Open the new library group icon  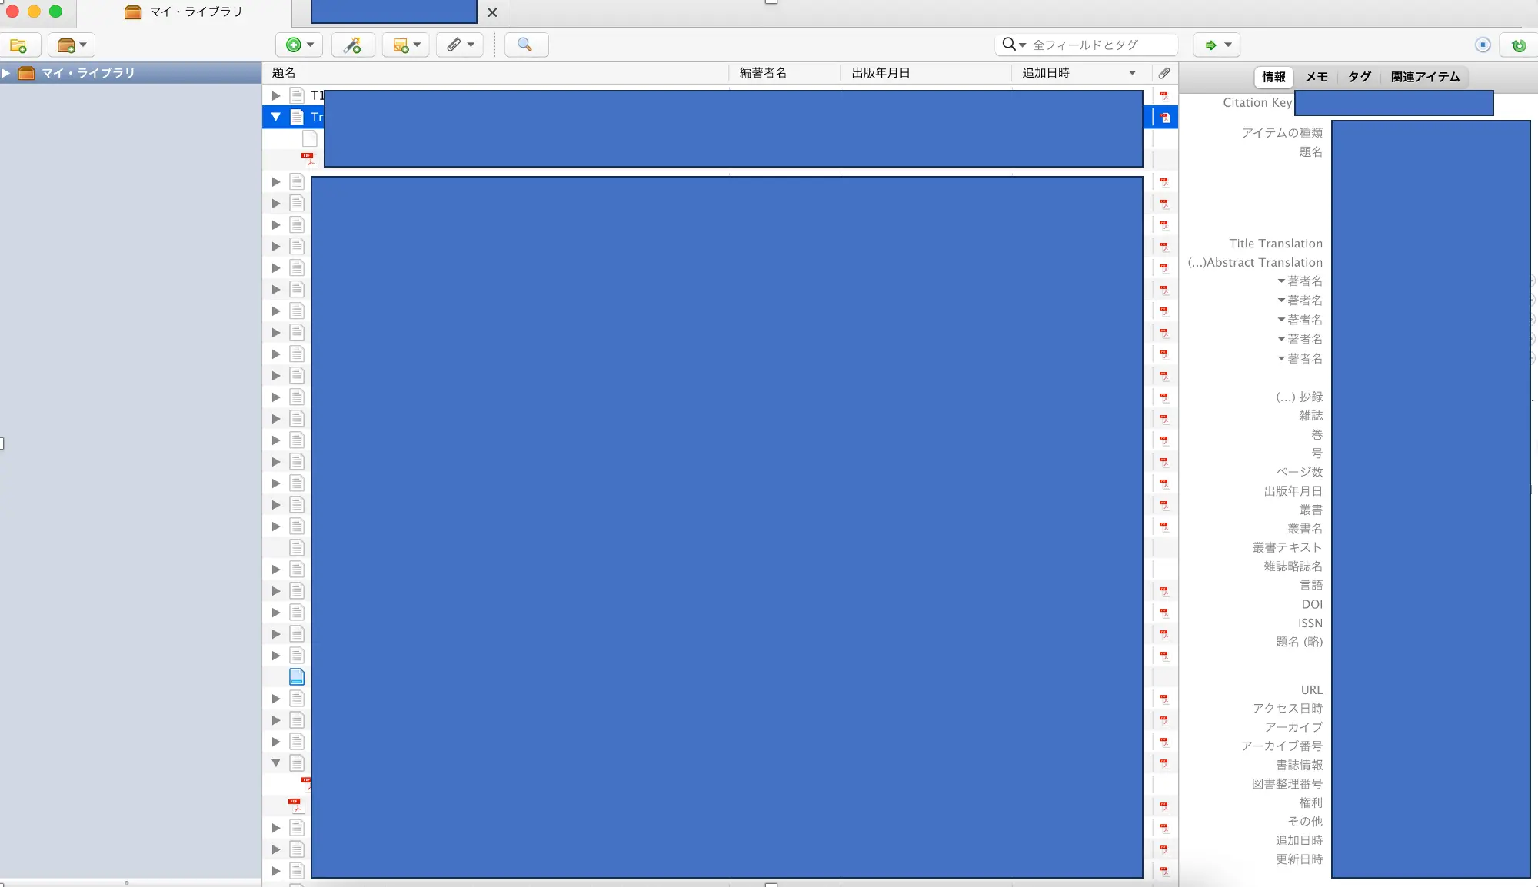(x=66, y=45)
